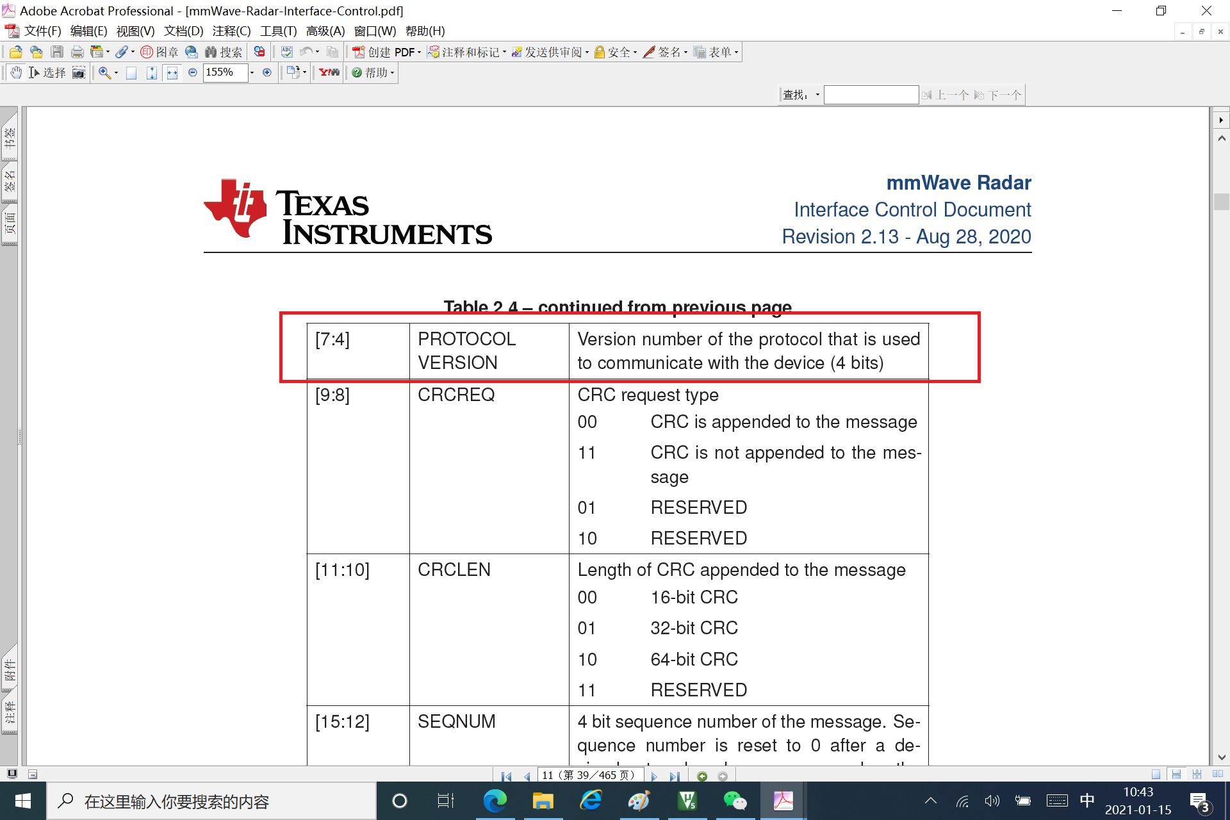Click 上一个 find previous button

coord(946,95)
